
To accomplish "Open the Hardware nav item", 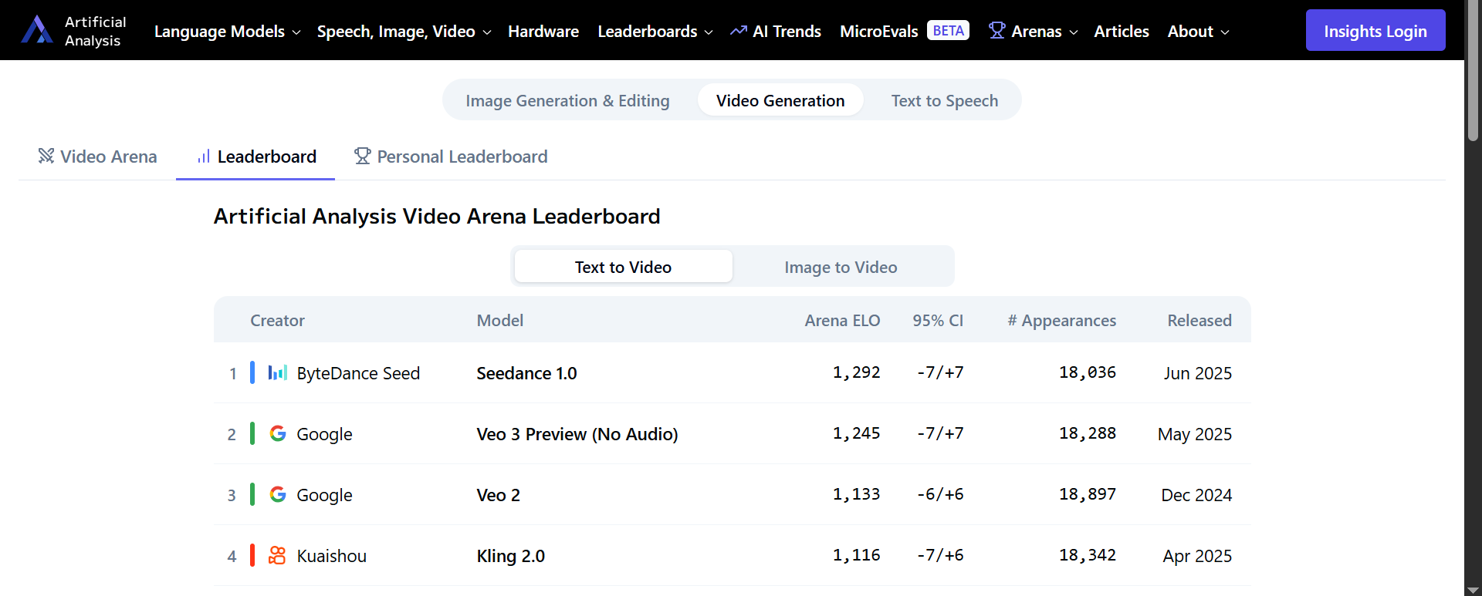I will coord(543,32).
